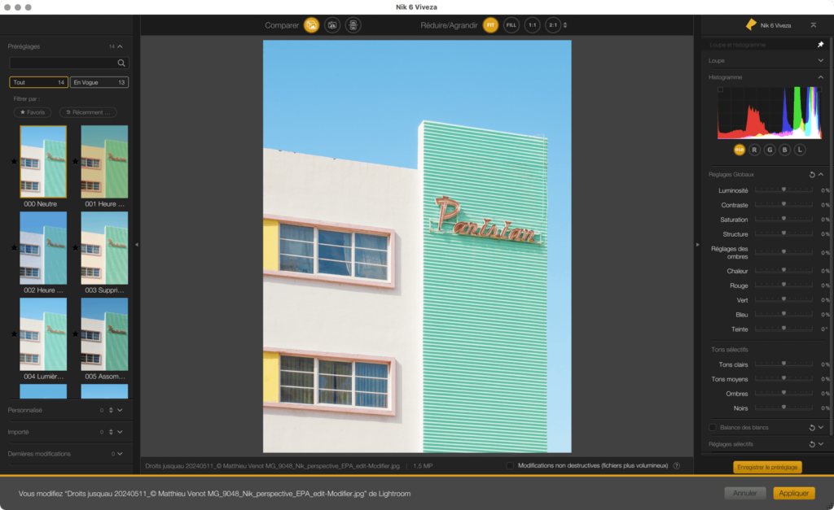Click the Saturation slider
The width and height of the screenshot is (834, 510).
click(784, 220)
